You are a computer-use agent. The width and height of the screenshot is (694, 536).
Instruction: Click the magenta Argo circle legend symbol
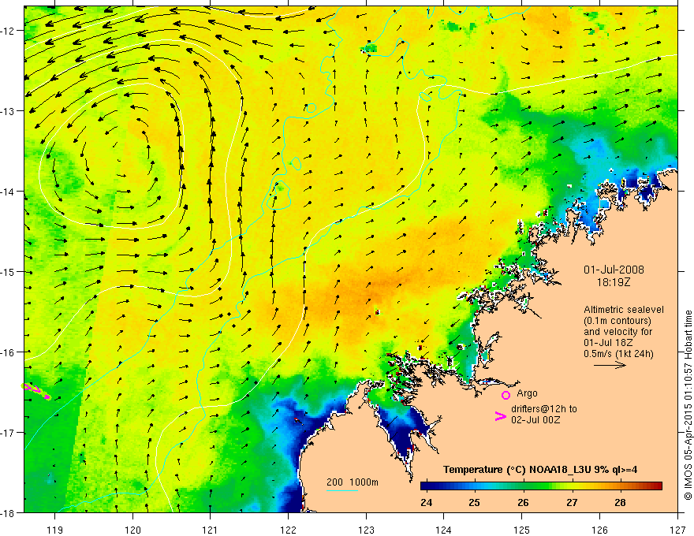coord(506,395)
